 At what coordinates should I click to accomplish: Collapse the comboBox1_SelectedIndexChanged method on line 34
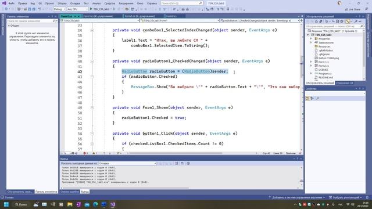pos(92,30)
